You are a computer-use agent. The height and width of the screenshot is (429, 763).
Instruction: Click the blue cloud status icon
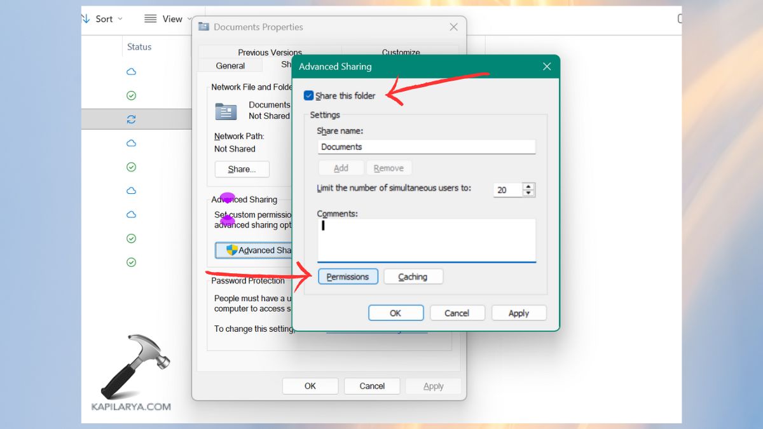(131, 72)
